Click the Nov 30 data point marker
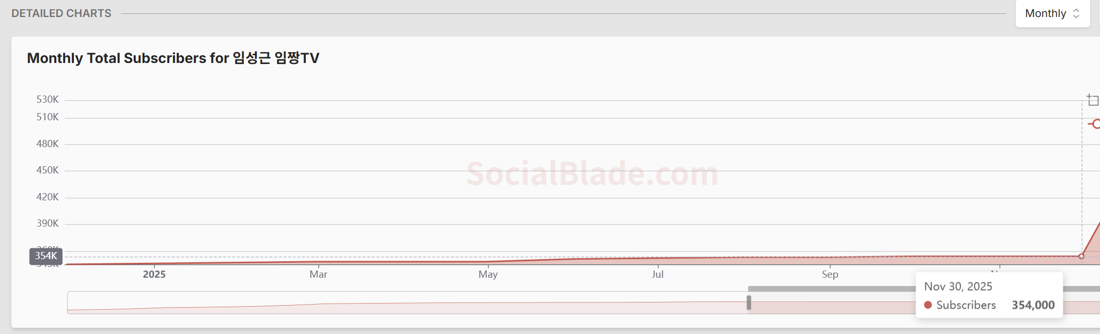Viewport: 1100px width, 334px height. tap(1081, 256)
